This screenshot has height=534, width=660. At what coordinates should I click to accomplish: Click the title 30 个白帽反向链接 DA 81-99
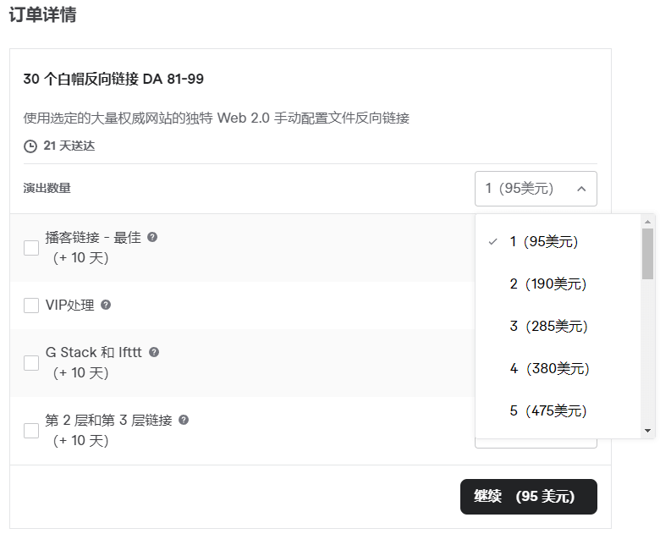click(113, 79)
